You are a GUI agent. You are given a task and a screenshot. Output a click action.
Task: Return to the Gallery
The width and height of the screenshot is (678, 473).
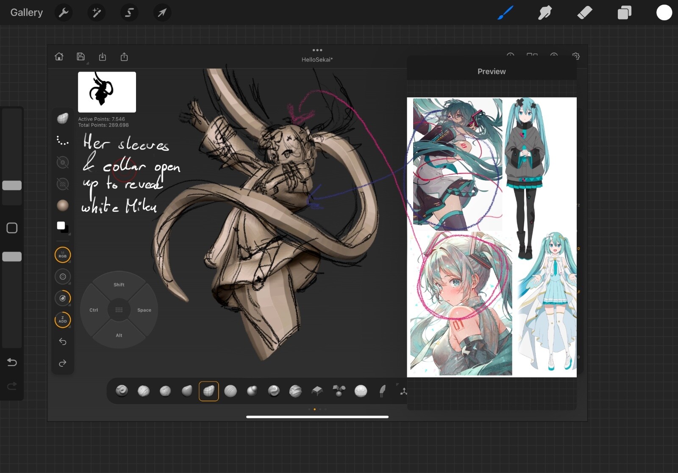(26, 13)
